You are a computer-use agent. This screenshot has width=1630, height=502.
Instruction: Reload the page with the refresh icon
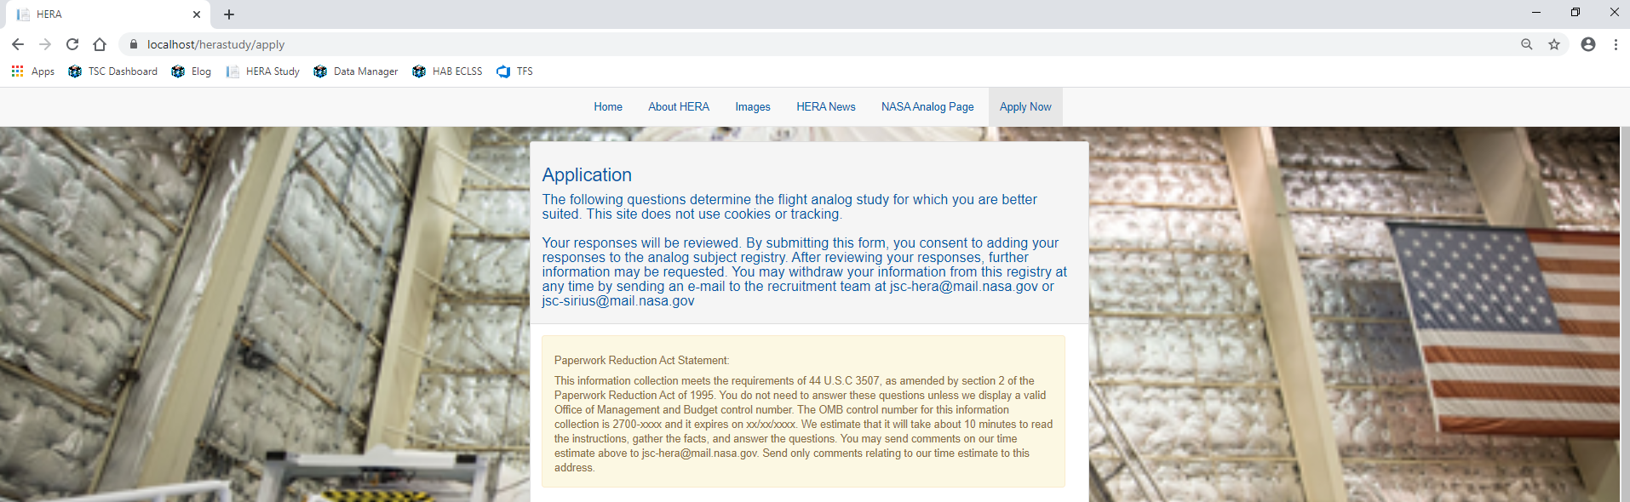coord(72,44)
